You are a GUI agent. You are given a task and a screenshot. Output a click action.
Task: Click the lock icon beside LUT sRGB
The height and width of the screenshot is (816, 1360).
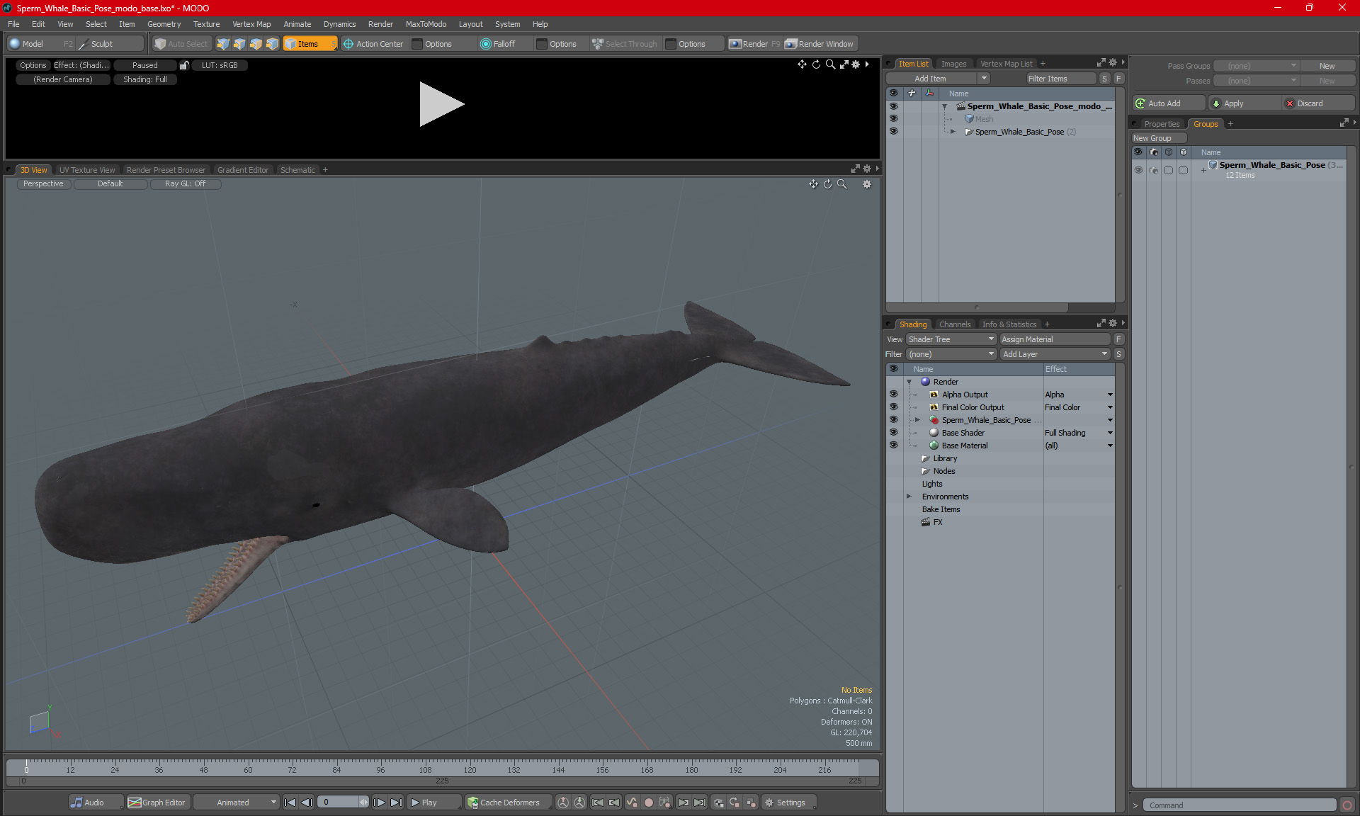point(184,65)
